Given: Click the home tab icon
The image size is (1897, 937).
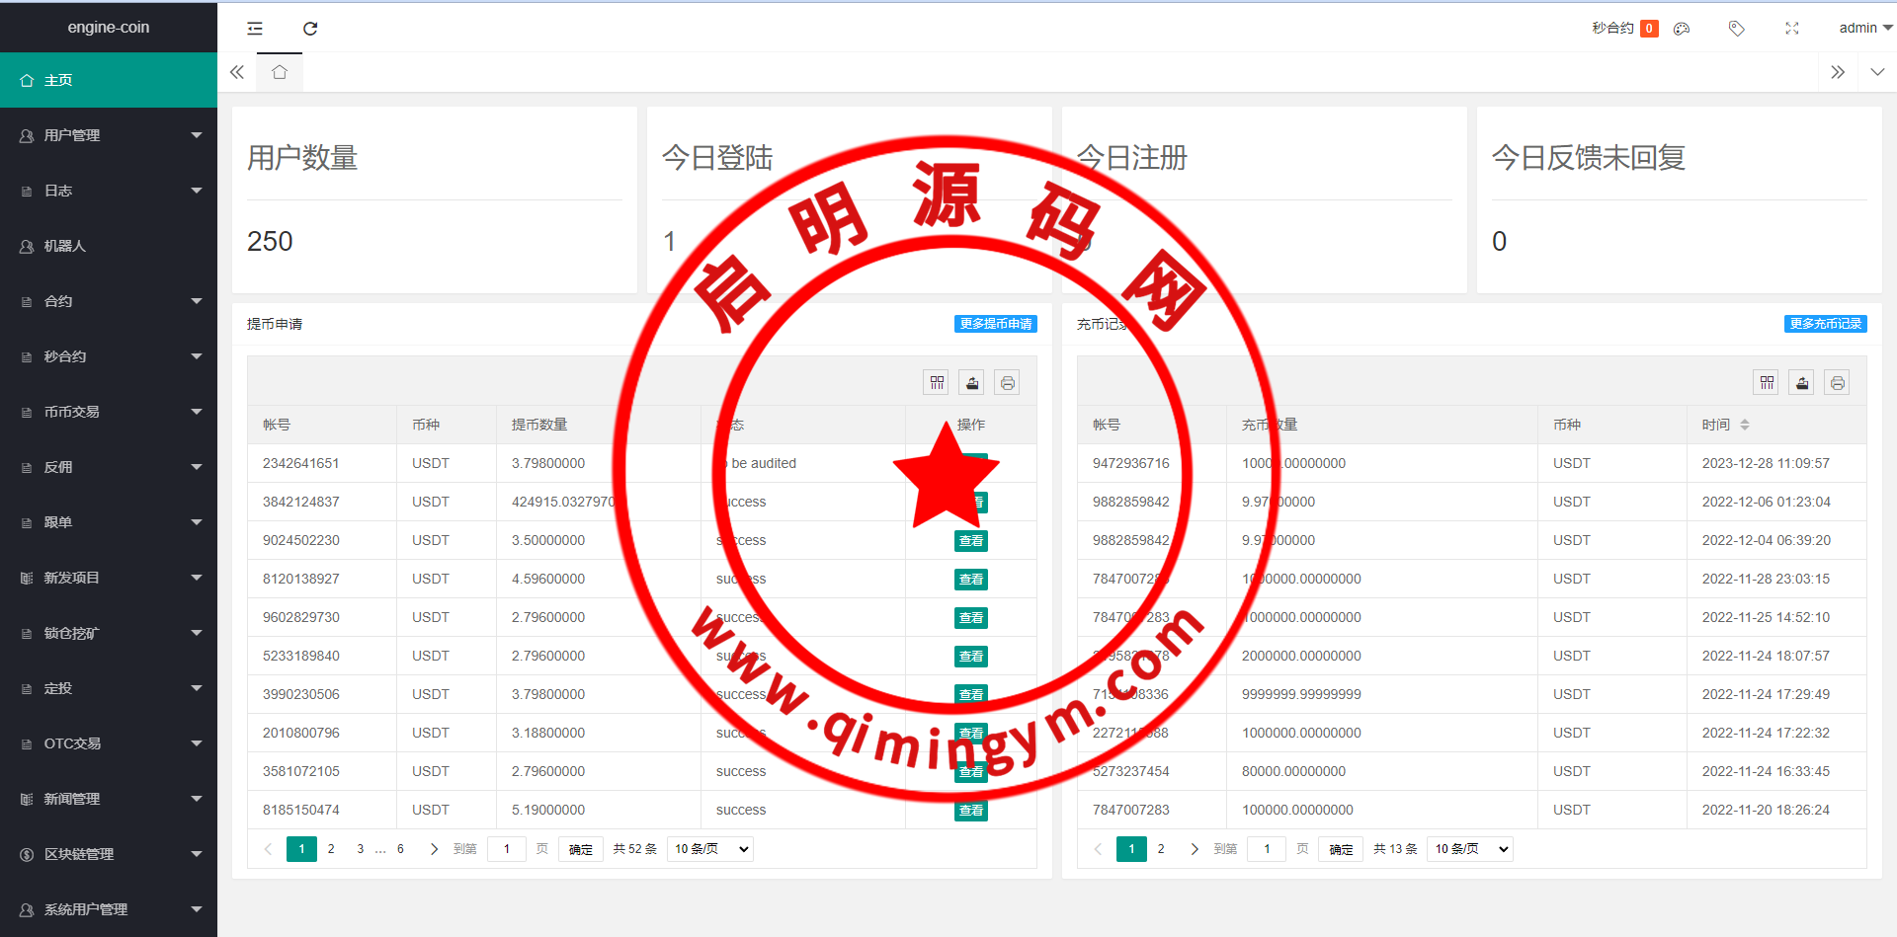Looking at the screenshot, I should [280, 72].
